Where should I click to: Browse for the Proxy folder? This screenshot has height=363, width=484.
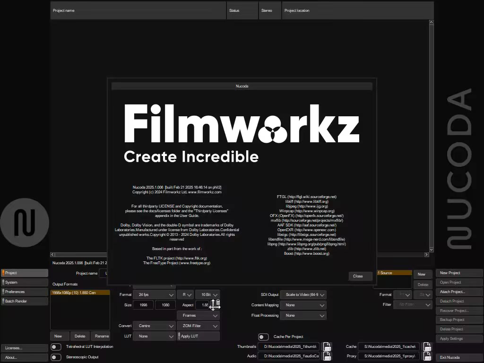pos(427,356)
